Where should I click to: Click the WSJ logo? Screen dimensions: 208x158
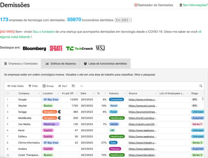[100, 48]
